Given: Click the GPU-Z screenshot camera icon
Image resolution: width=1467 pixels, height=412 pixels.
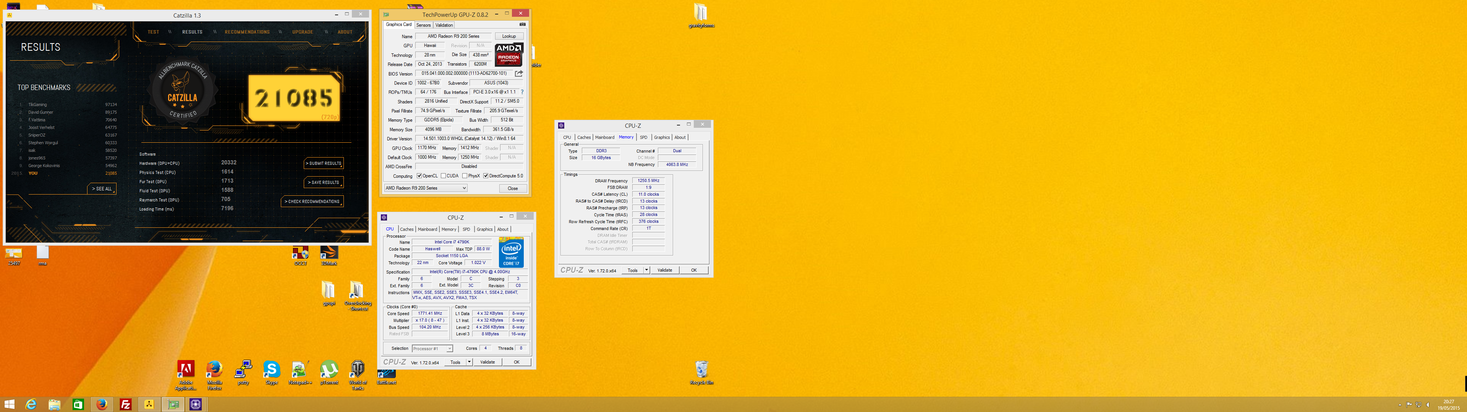Looking at the screenshot, I should coord(522,24).
